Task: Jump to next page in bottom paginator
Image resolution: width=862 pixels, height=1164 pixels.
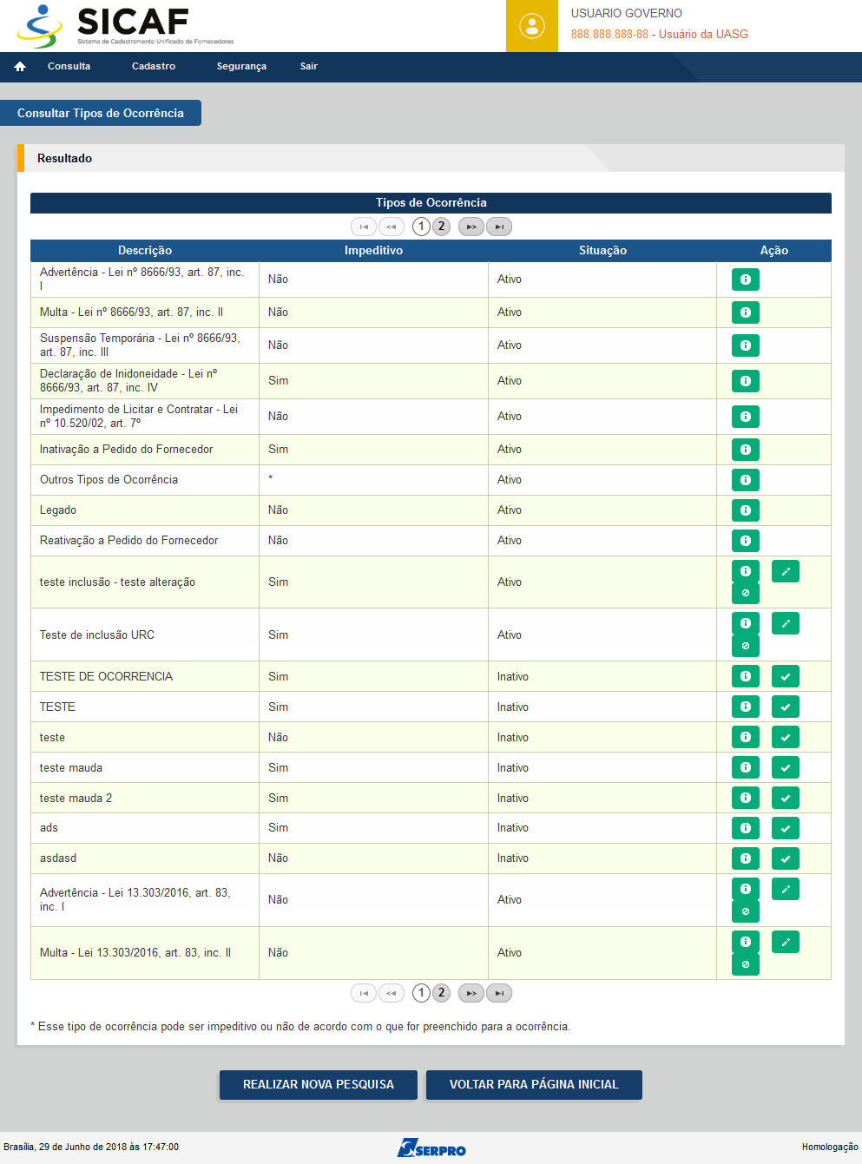Action: click(471, 993)
